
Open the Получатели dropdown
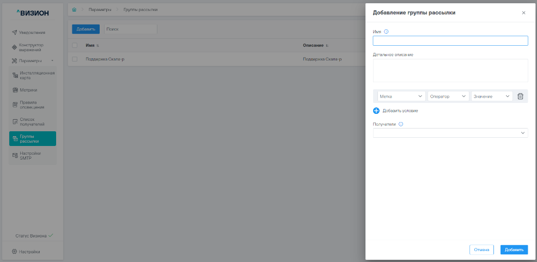tap(450, 133)
